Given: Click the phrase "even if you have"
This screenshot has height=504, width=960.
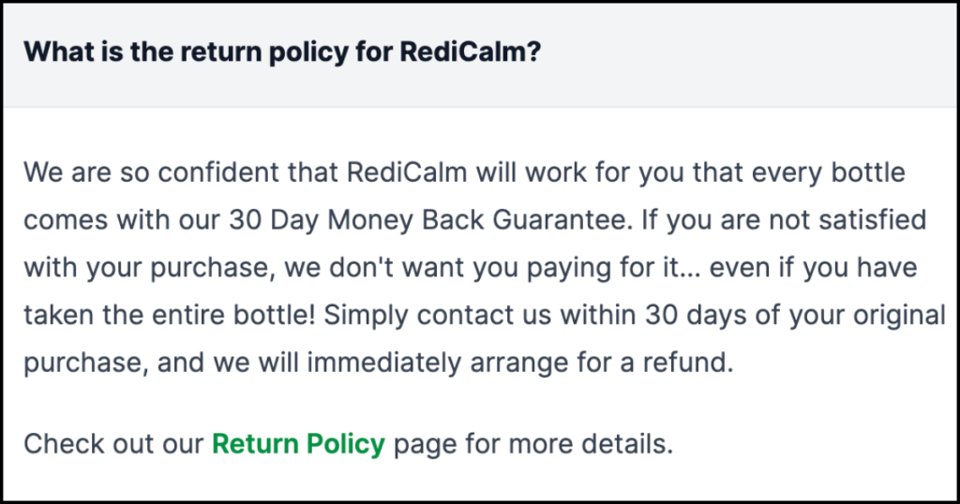Looking at the screenshot, I should 813,268.
